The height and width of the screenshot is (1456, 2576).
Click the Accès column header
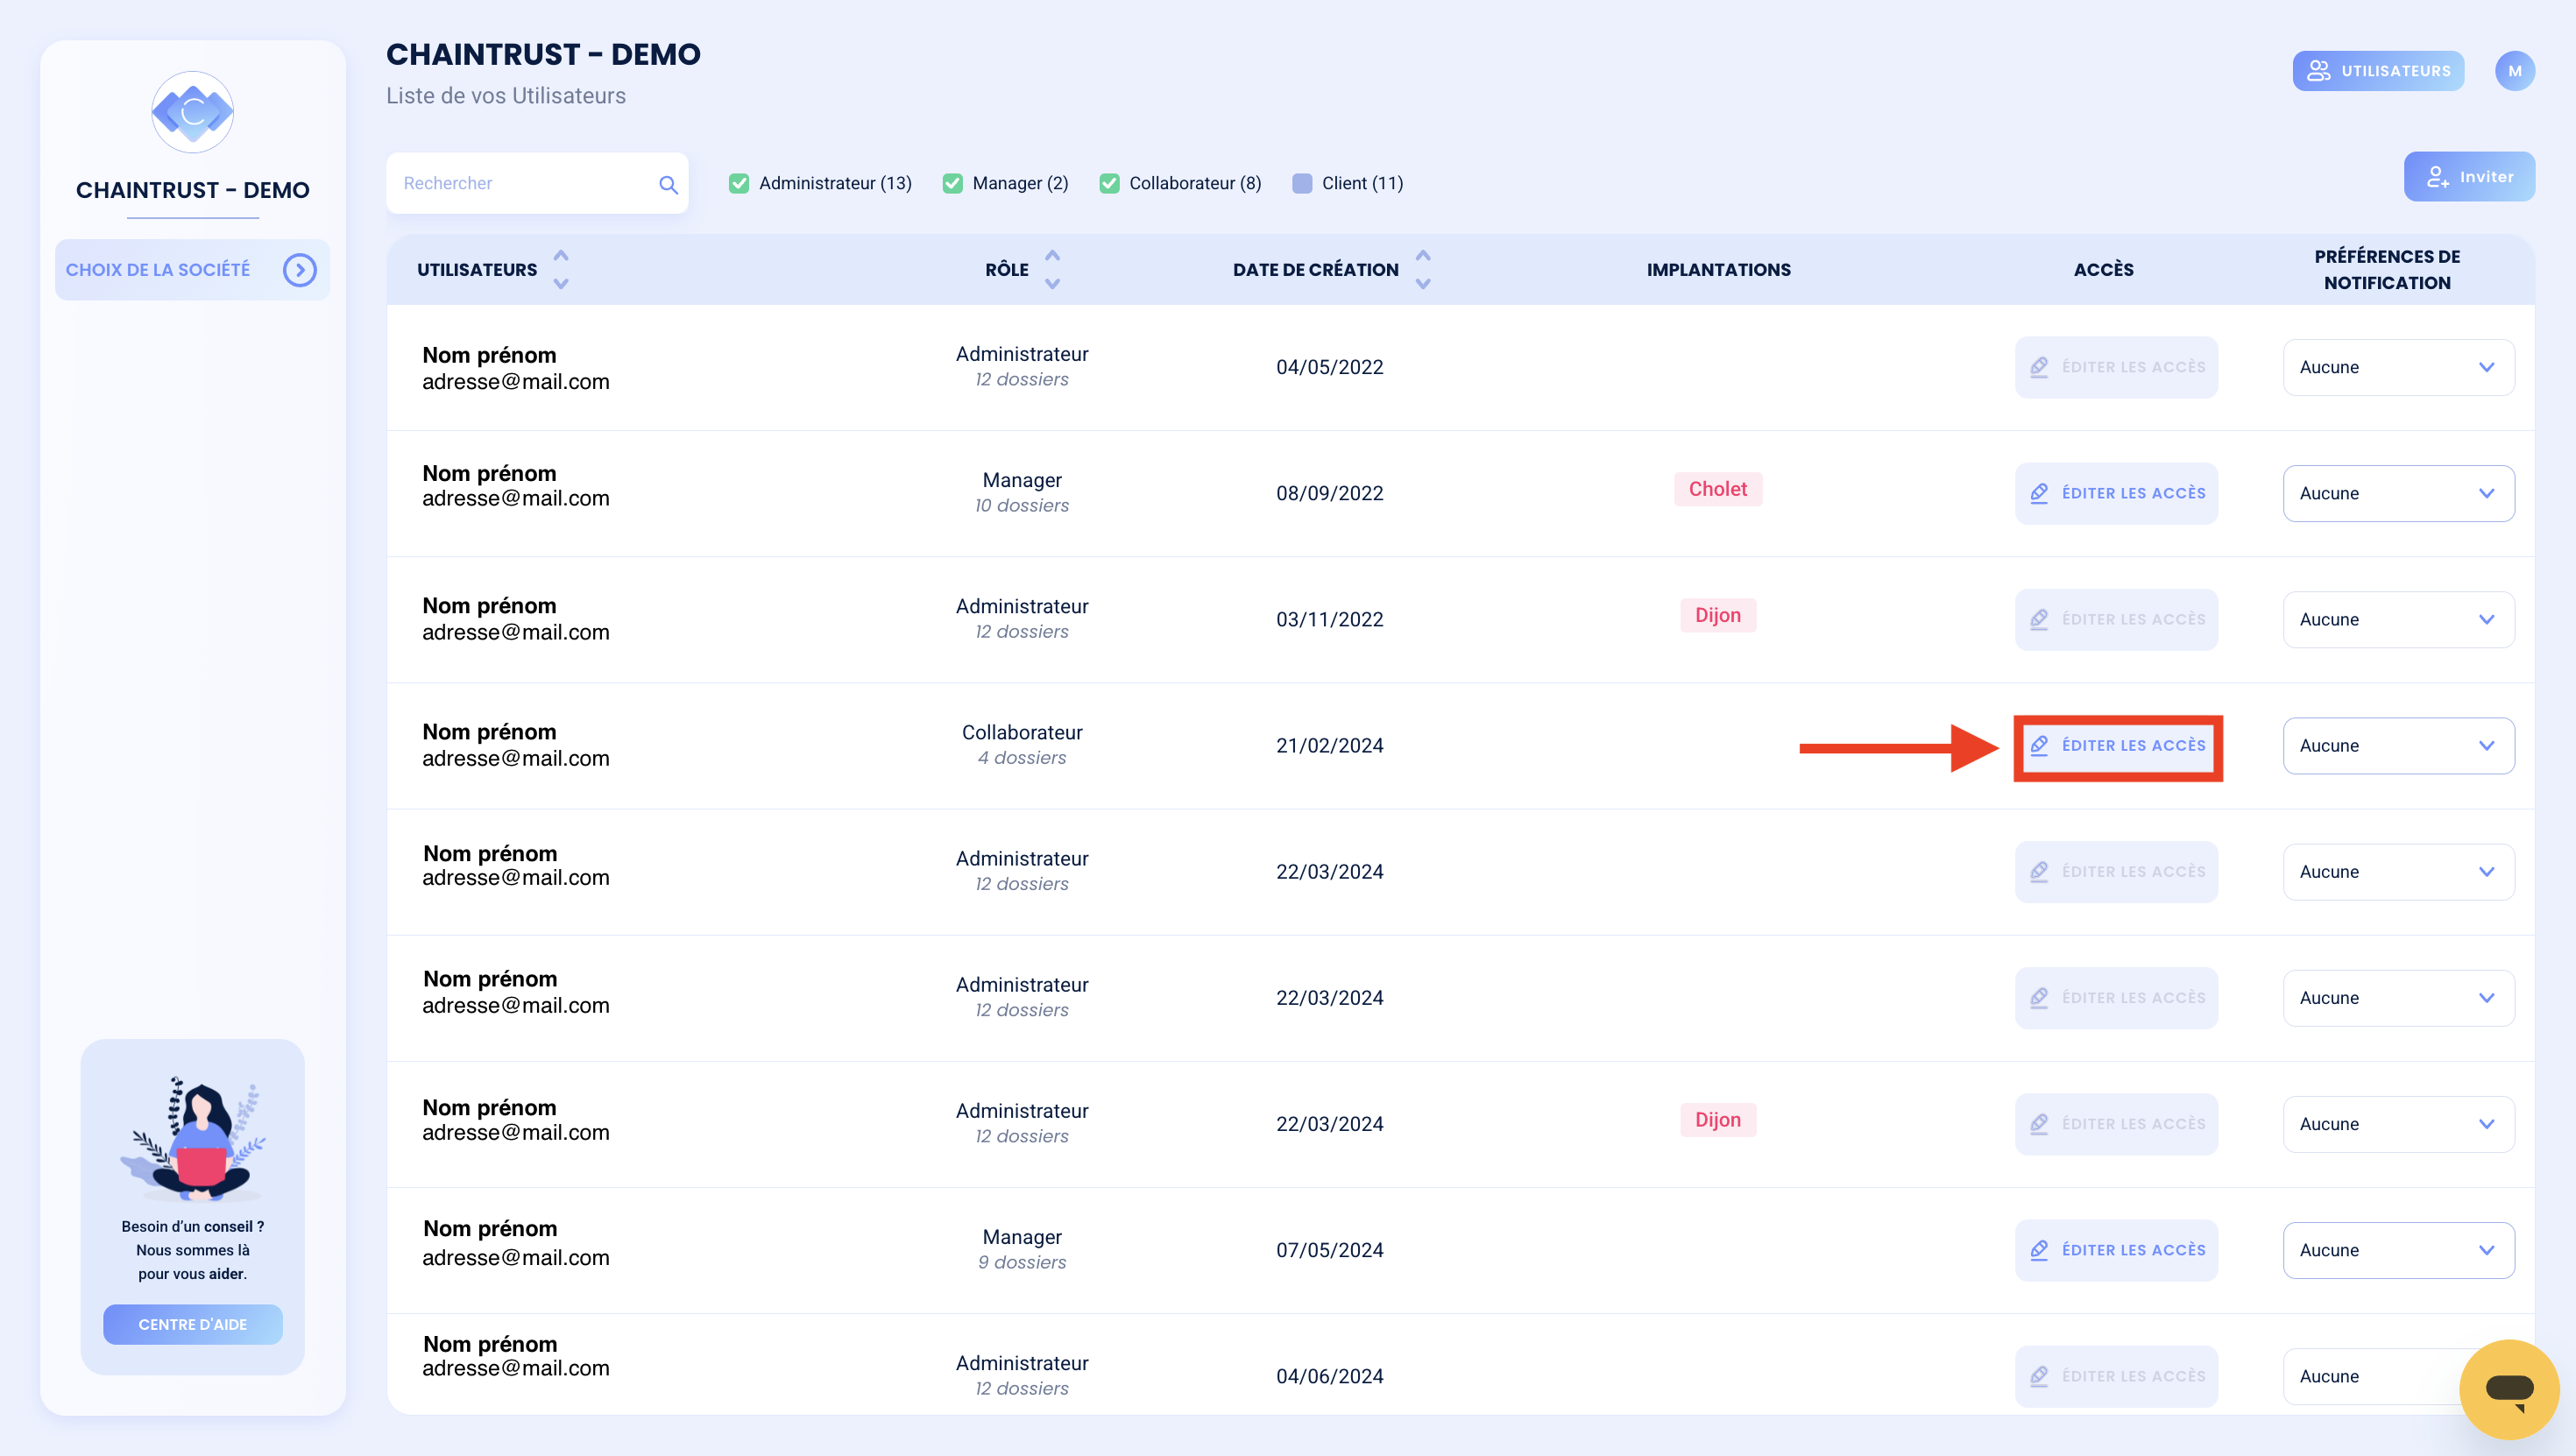coord(2103,270)
